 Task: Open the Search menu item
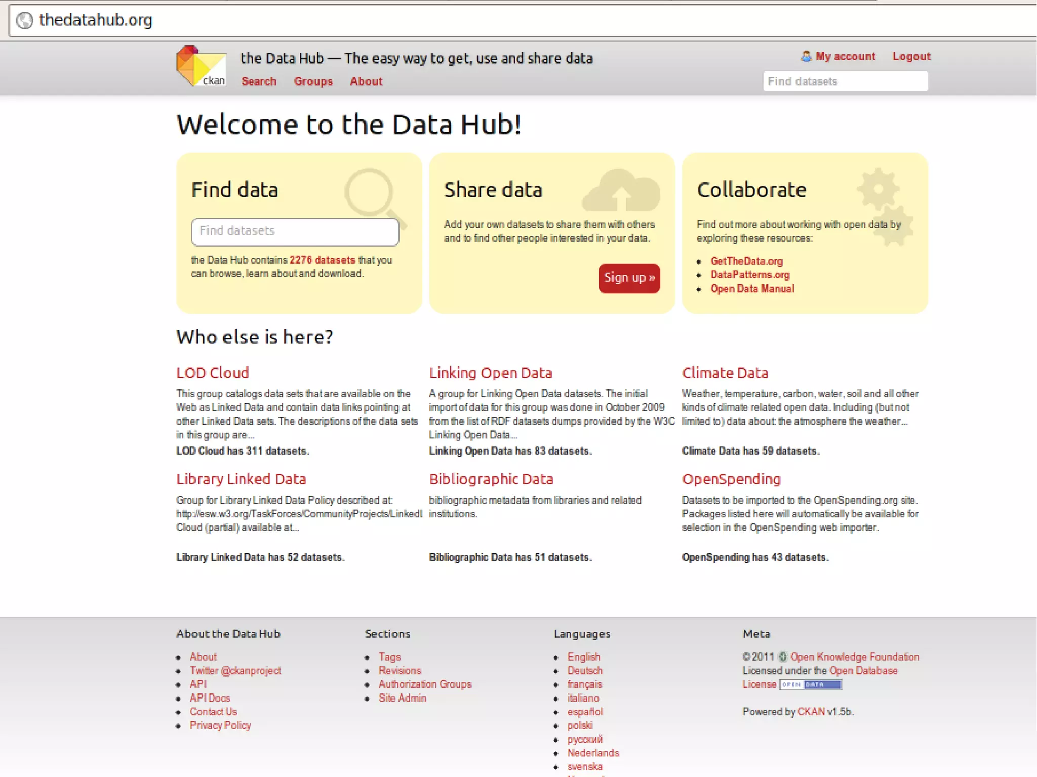tap(259, 81)
